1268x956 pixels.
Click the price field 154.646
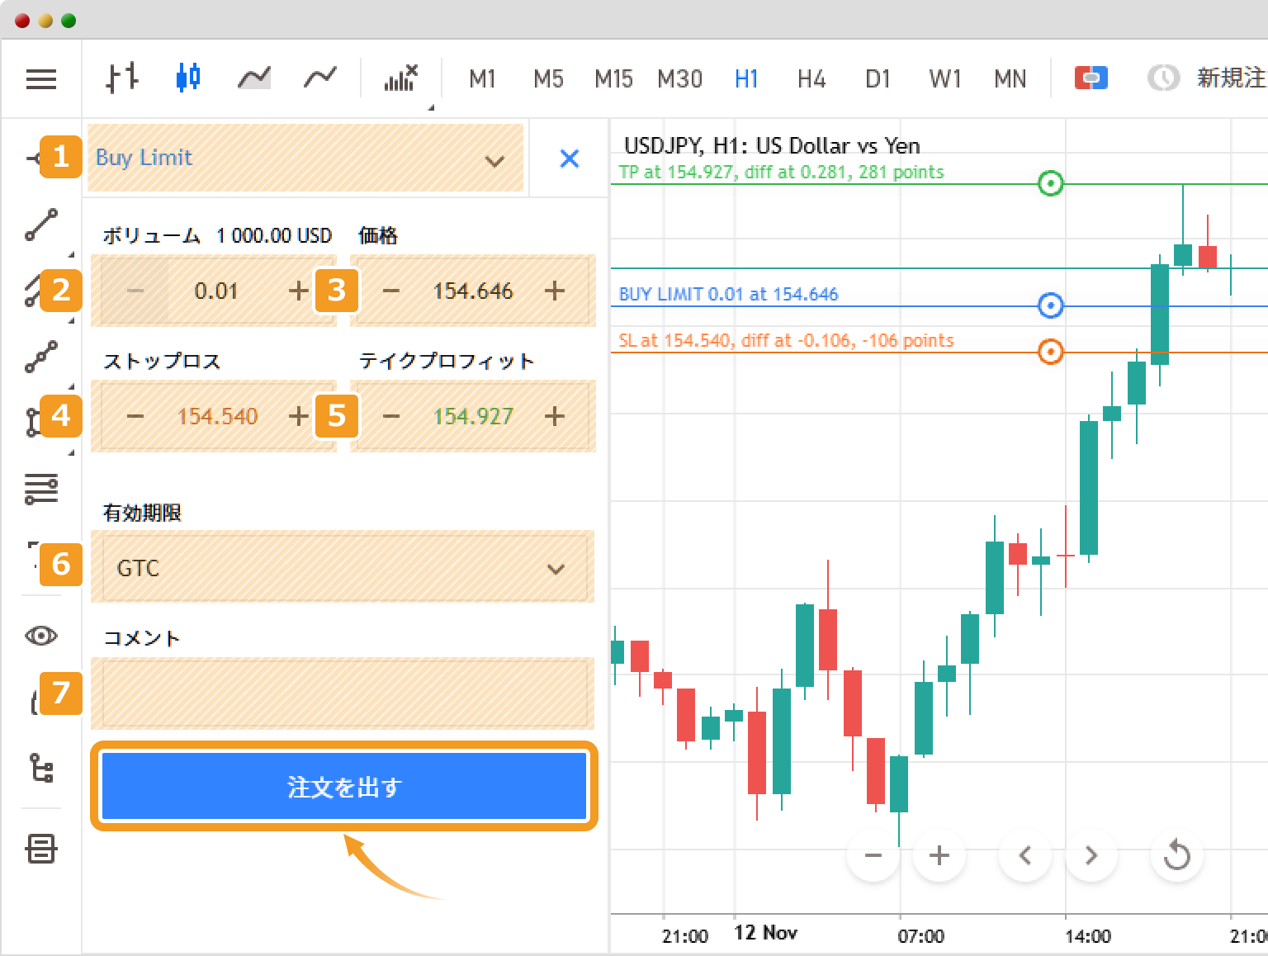(473, 291)
